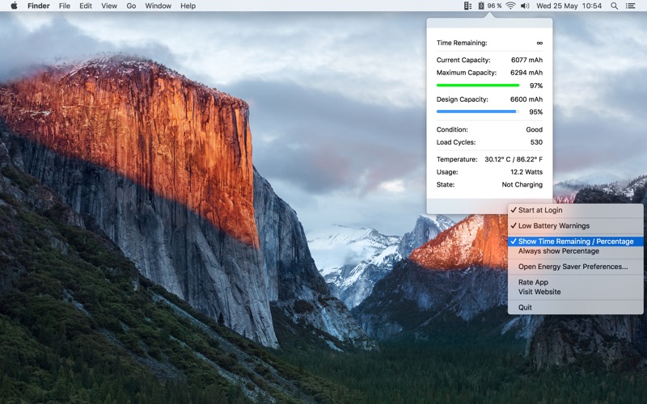This screenshot has height=404, width=647.
Task: Select Open Energy Saver Preferences
Action: 573,267
